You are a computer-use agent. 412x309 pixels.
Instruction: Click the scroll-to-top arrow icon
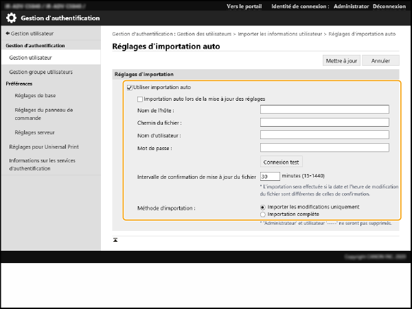click(115, 239)
